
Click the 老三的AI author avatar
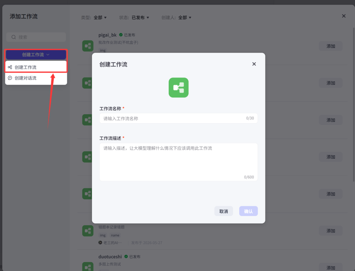pos(100,242)
